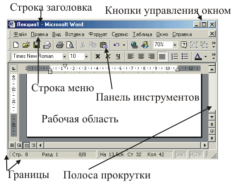Toggle the ЗАП macro recording indicator
The image size is (234, 182).
(x=181, y=155)
